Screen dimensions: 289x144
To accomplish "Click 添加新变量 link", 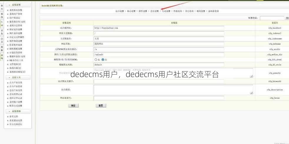I will (214, 11).
